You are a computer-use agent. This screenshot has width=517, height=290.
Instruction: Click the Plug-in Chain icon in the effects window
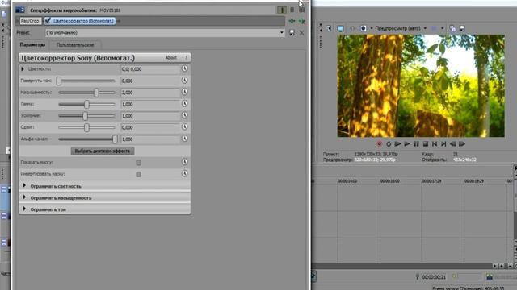(x=292, y=21)
